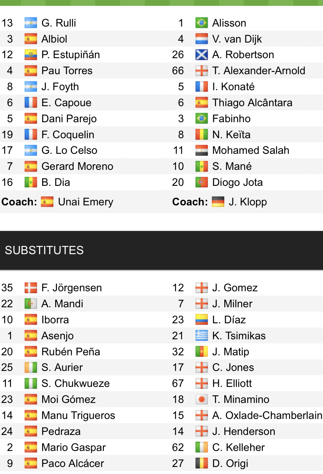
Task: Click the Scotland flag next to A. Robertson
Action: (201, 55)
